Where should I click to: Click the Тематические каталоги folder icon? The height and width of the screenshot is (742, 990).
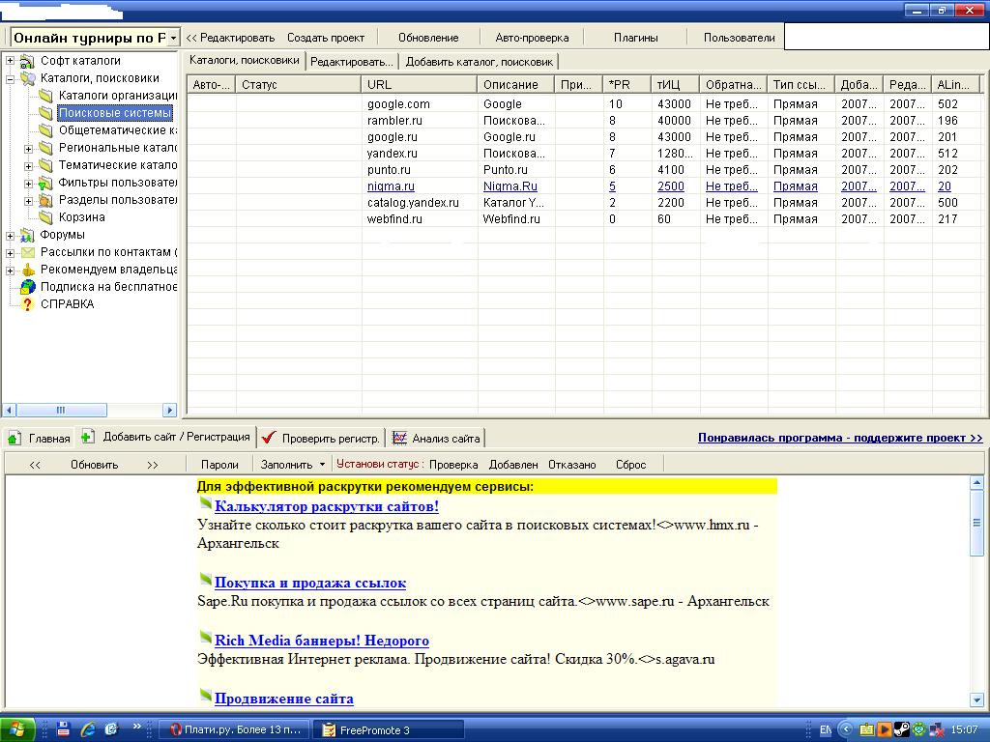45,165
